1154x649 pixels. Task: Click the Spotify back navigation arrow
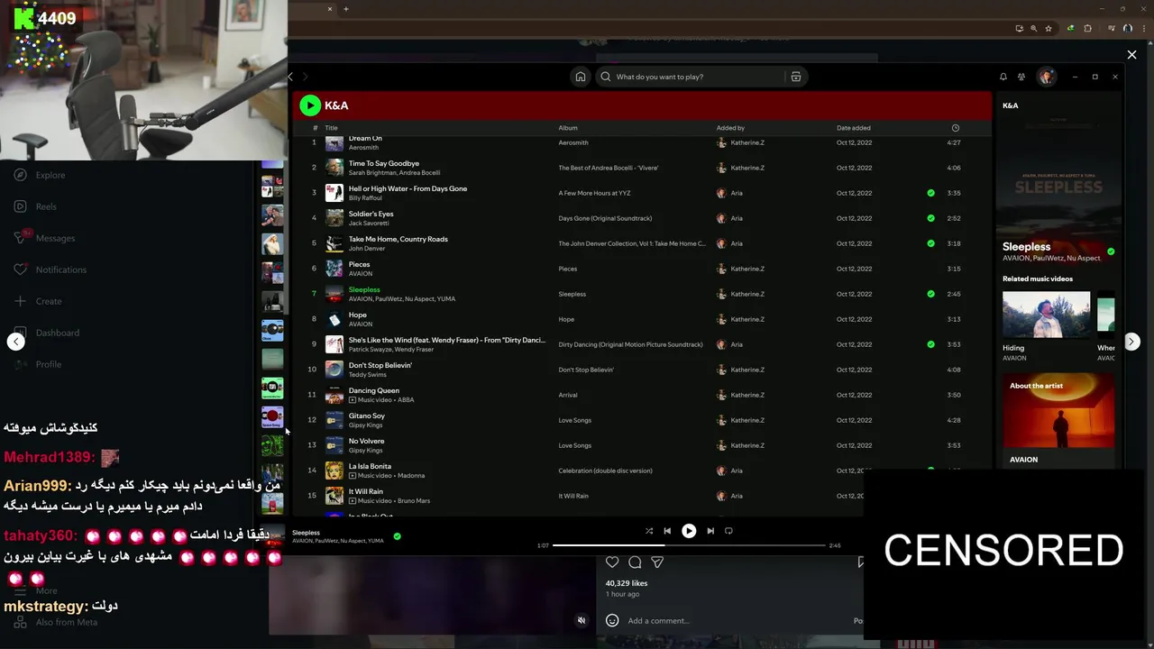pos(291,77)
